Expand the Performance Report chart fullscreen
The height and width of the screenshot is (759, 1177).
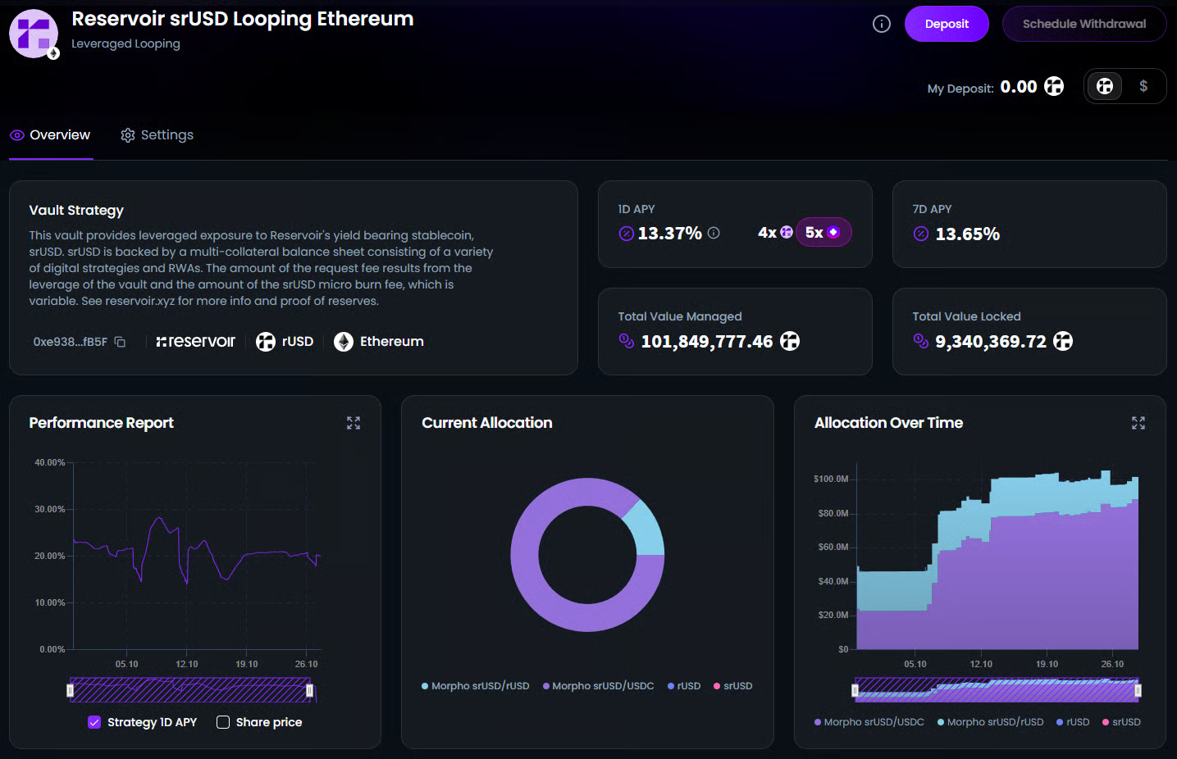(x=354, y=423)
